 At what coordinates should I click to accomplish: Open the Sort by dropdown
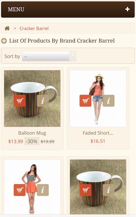pos(49,56)
